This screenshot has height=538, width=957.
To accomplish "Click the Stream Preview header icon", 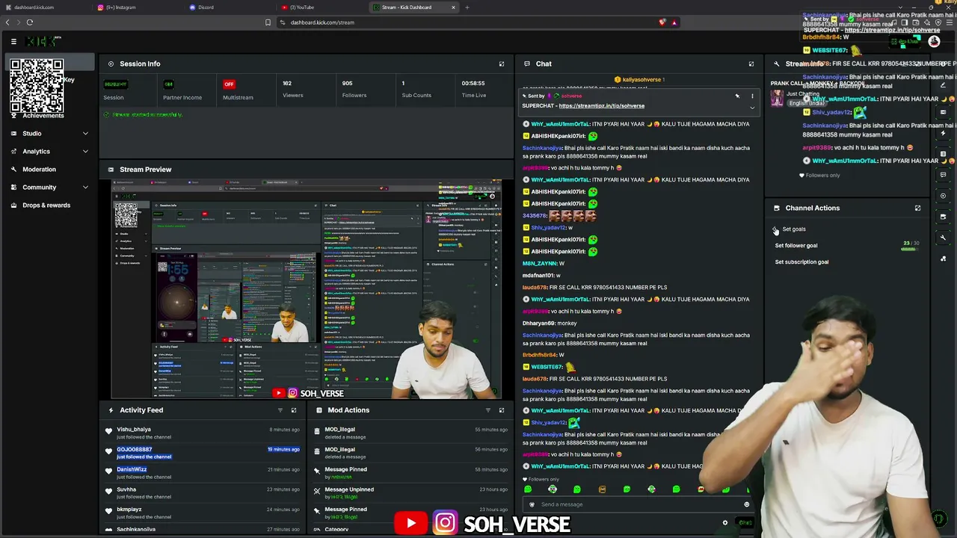I will point(111,170).
